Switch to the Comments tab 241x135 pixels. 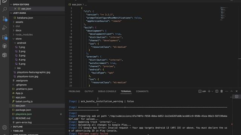pyautogui.click(x=142, y=91)
